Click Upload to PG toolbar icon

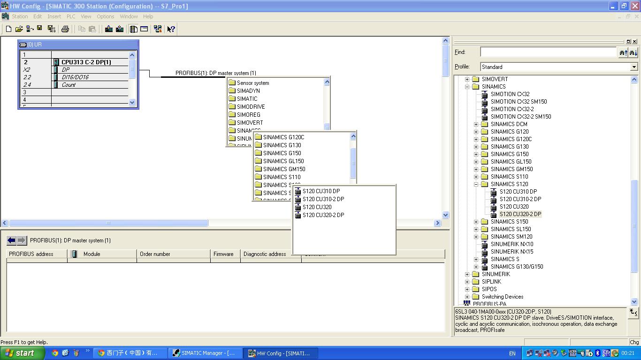point(120,29)
